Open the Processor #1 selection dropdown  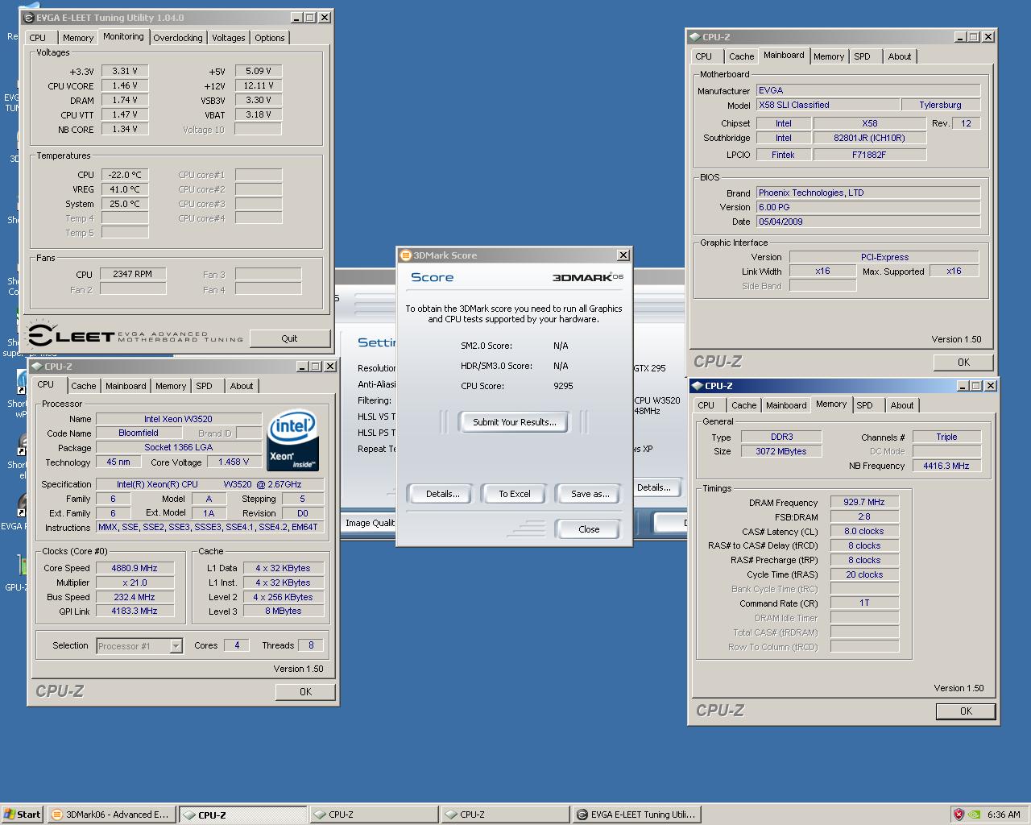pyautogui.click(x=176, y=646)
